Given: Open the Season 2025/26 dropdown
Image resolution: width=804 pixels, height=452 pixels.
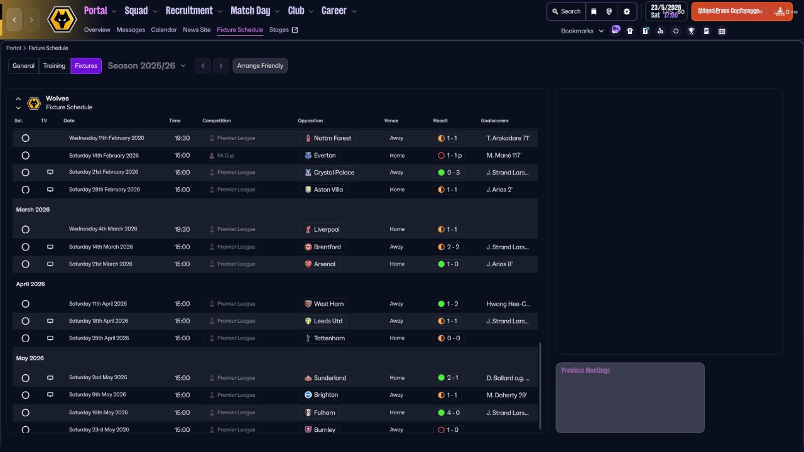Looking at the screenshot, I should (x=147, y=66).
